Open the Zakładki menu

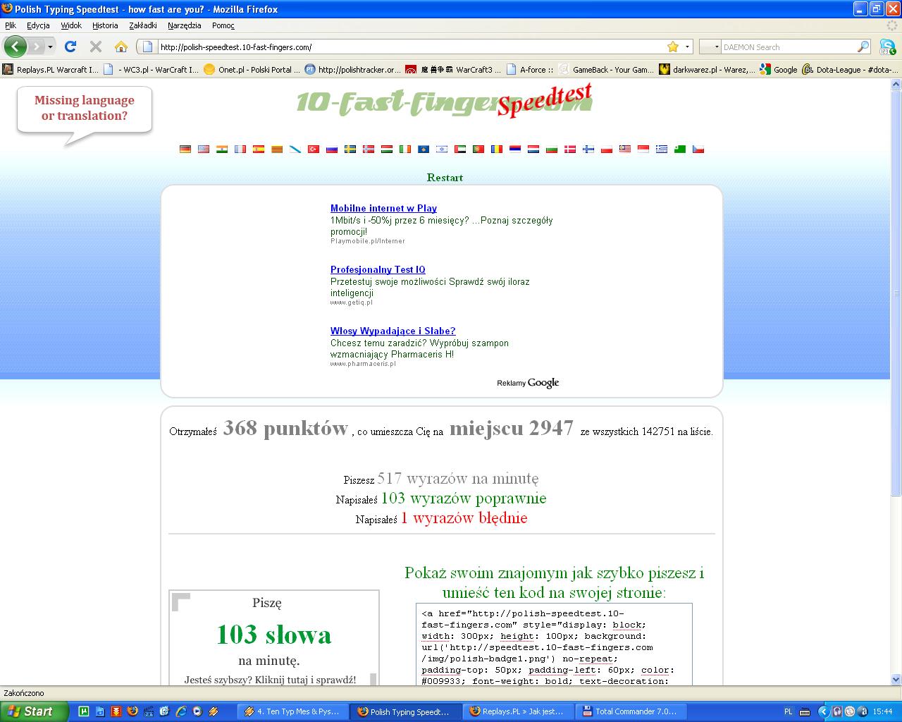(x=143, y=25)
